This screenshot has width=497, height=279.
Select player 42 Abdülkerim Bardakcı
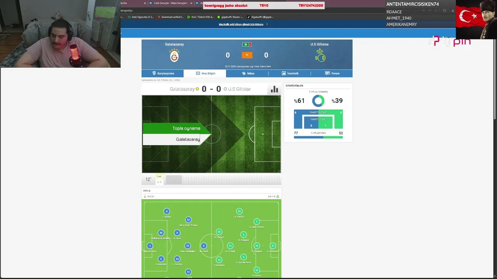click(161, 233)
